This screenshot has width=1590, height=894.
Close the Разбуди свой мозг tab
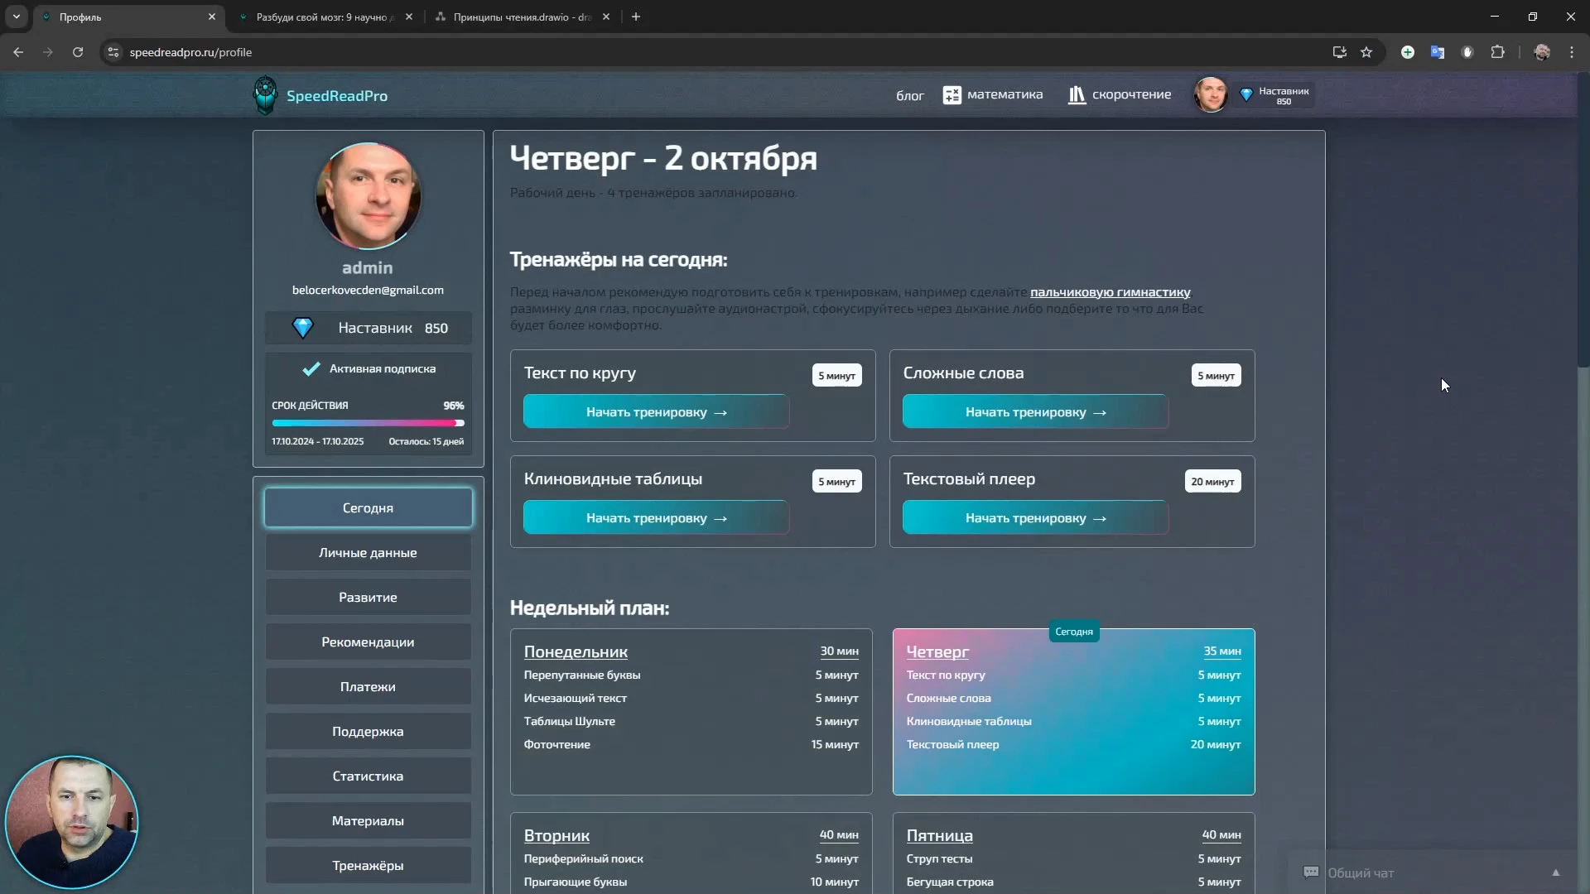pyautogui.click(x=409, y=17)
